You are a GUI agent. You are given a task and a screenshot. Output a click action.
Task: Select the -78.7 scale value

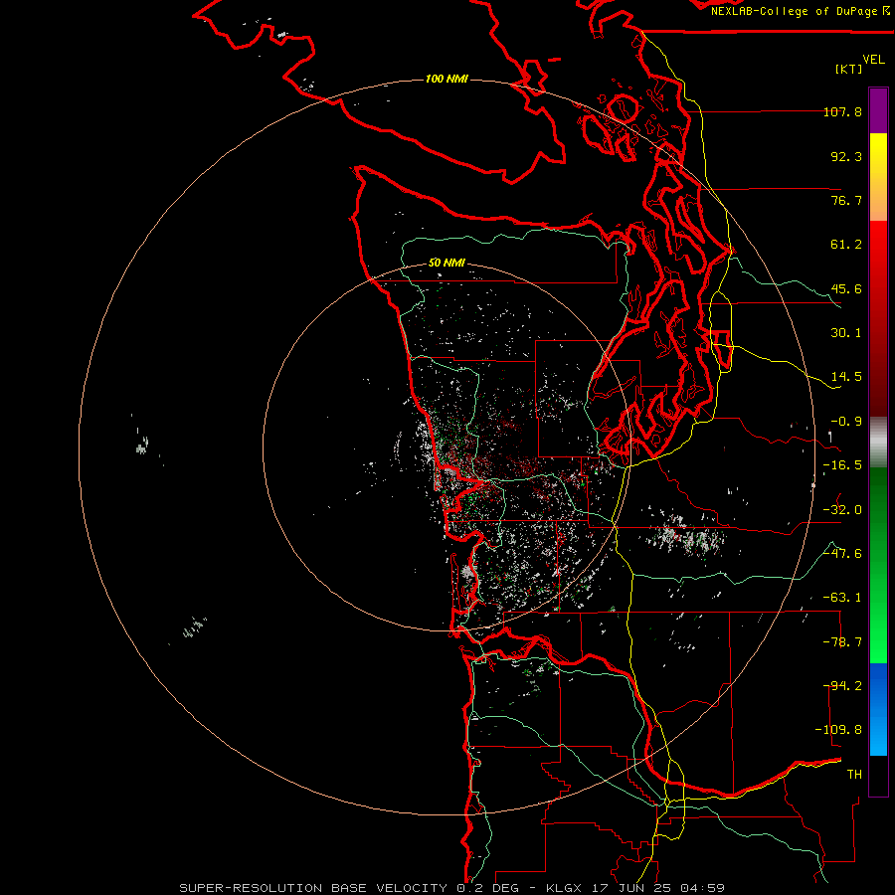tap(842, 642)
